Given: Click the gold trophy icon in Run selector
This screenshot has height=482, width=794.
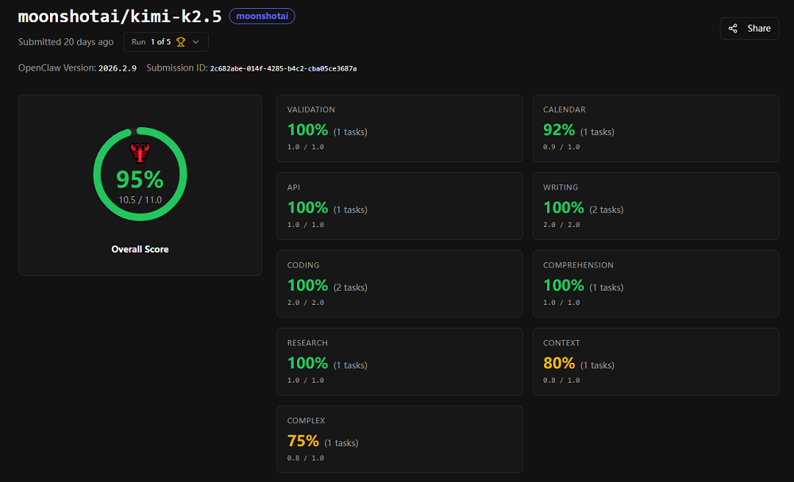Looking at the screenshot, I should (x=181, y=41).
